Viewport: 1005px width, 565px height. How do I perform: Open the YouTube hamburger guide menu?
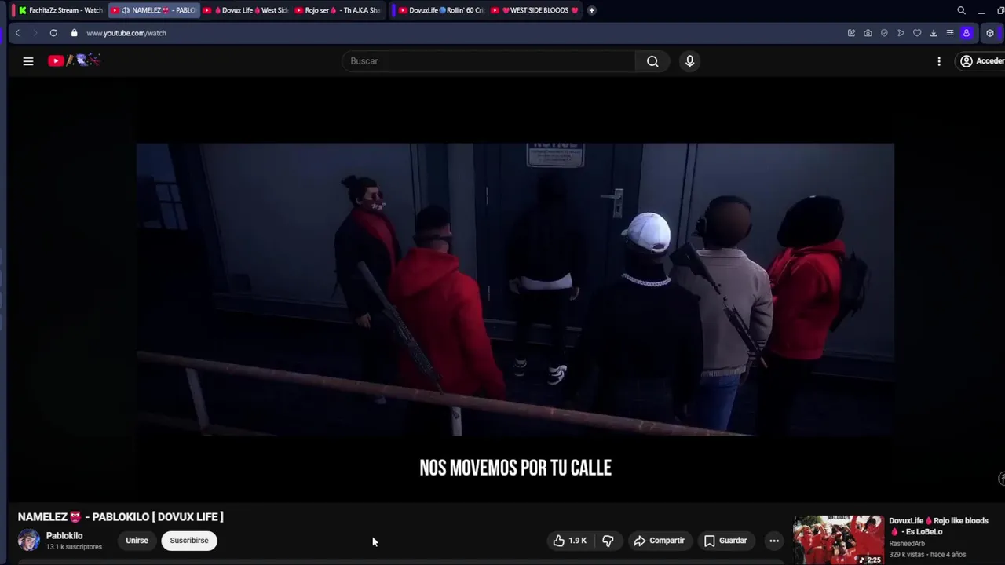[x=28, y=61]
